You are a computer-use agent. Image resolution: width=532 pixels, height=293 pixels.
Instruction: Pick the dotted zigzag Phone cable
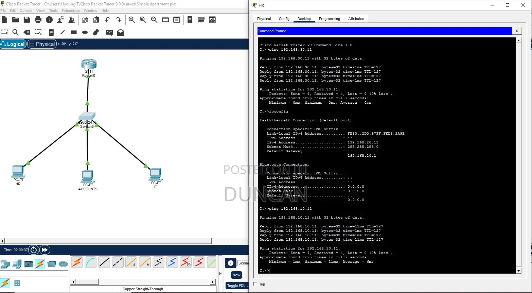[159, 262]
